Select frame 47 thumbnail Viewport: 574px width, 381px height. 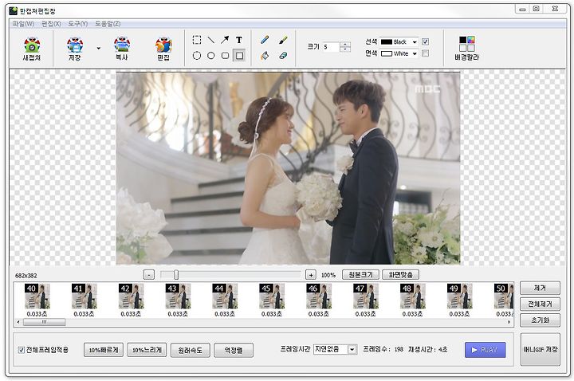click(365, 297)
